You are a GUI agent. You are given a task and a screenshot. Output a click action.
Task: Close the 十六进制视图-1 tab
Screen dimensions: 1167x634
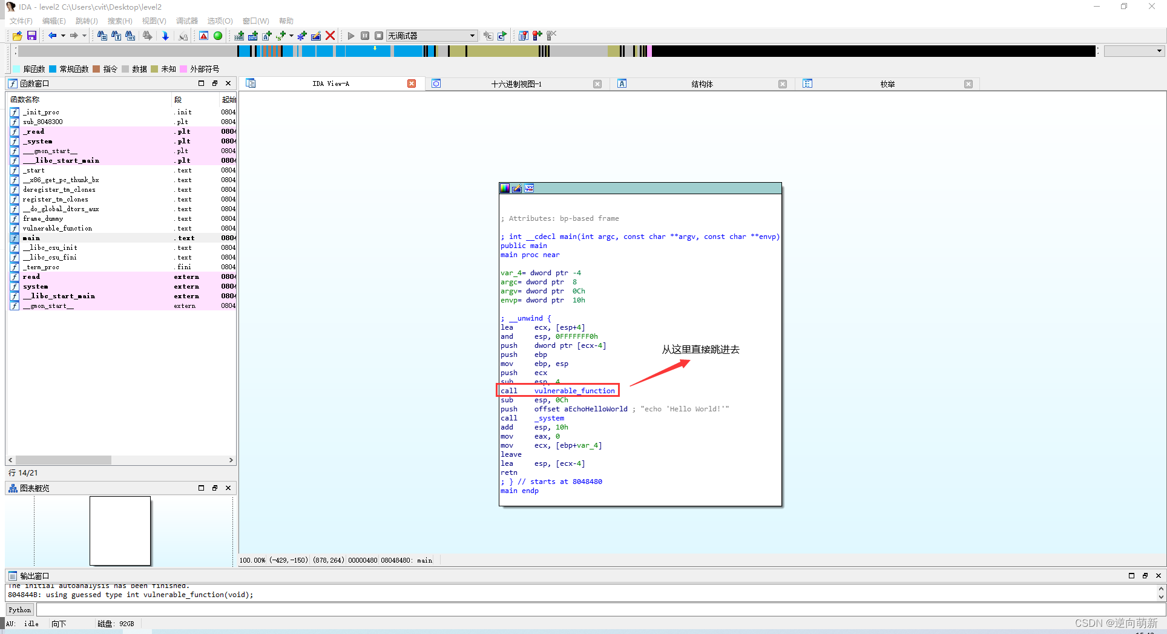point(597,84)
